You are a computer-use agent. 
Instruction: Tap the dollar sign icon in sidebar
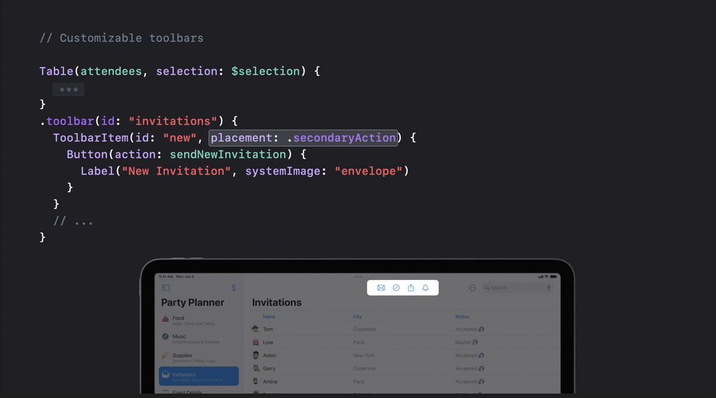coord(234,288)
